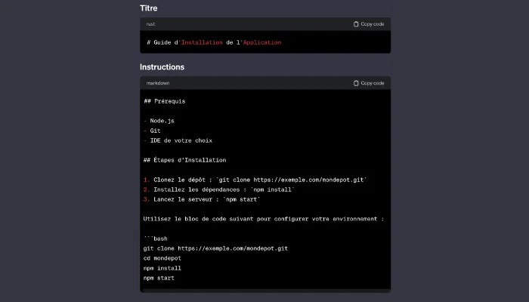Click the '```bash' fence line
Image resolution: width=529 pixels, height=302 pixels.
155,239
